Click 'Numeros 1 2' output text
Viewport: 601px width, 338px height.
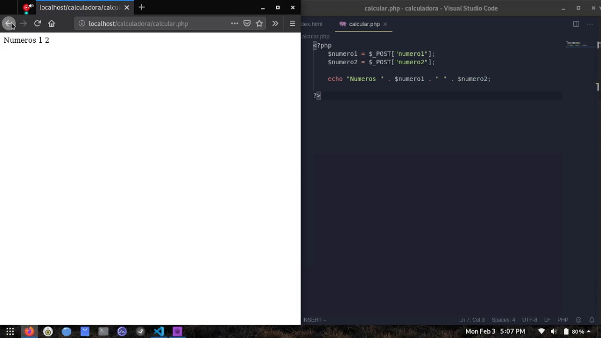pos(26,40)
